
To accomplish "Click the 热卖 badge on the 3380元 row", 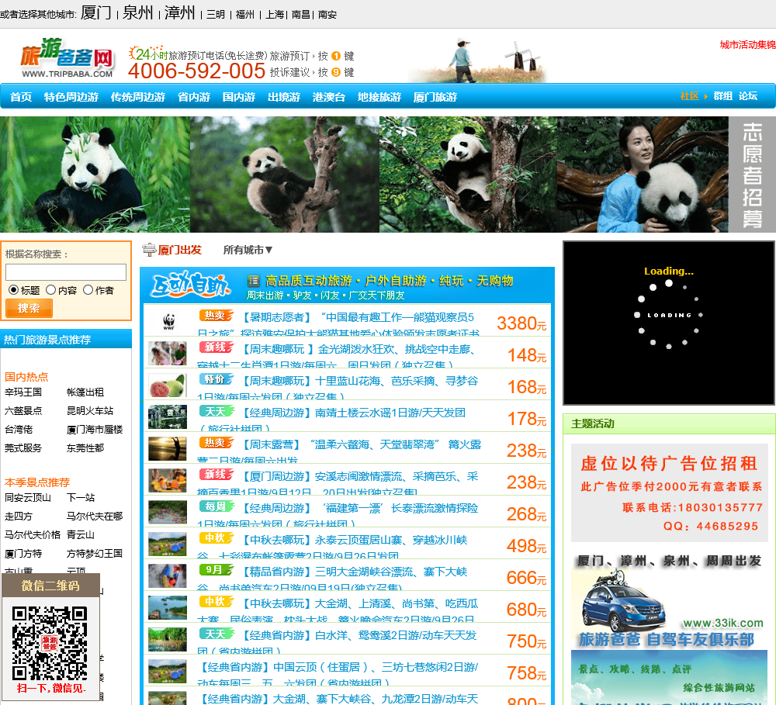I will tap(217, 316).
